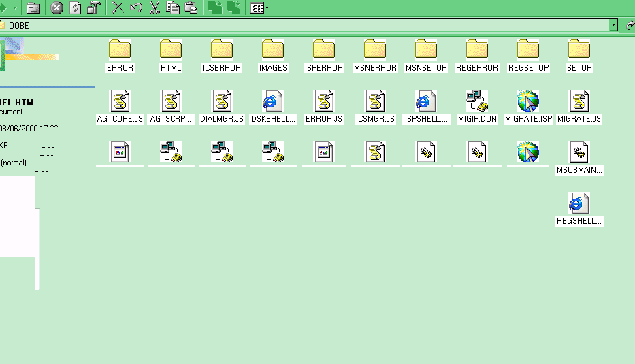
Task: Click the Copy toolbar icon
Action: [x=173, y=8]
